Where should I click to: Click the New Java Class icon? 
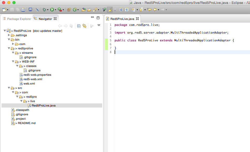click(75, 10)
